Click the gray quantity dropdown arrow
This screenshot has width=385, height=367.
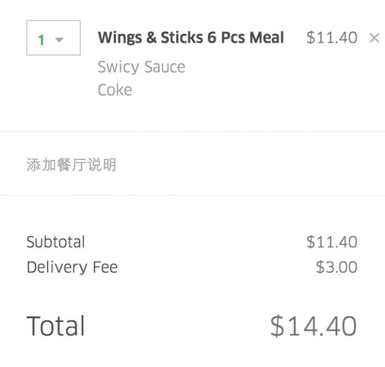(60, 40)
